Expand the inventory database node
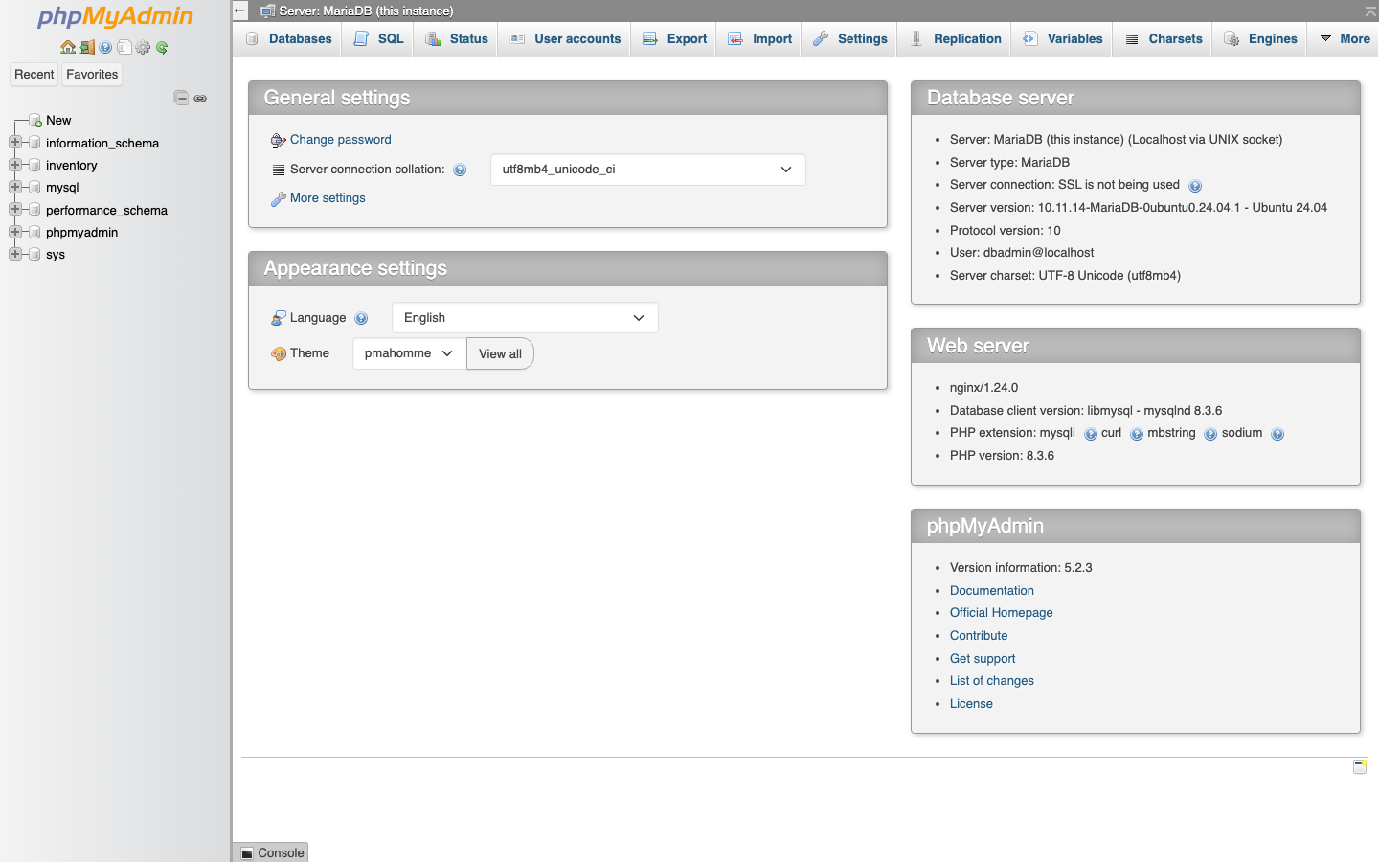Viewport: 1379px width, 862px height. click(14, 165)
